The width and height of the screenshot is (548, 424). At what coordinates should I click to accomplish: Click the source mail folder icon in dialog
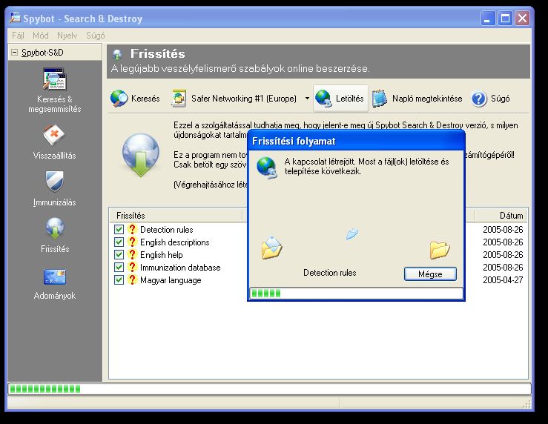click(271, 248)
